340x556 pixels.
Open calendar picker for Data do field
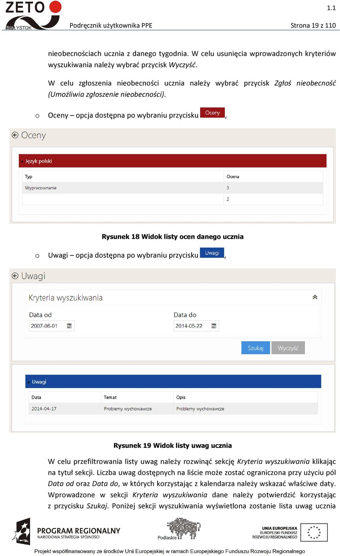click(x=214, y=326)
